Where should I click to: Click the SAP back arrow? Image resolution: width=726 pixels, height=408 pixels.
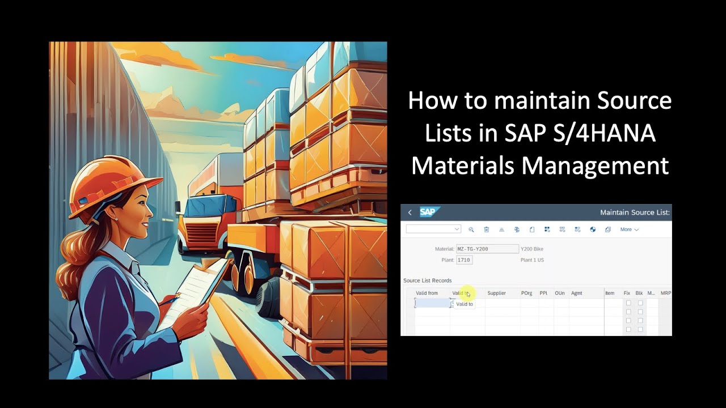410,212
